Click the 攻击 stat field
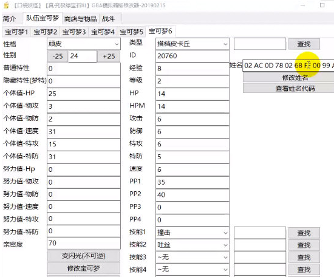 pyautogui.click(x=193, y=119)
